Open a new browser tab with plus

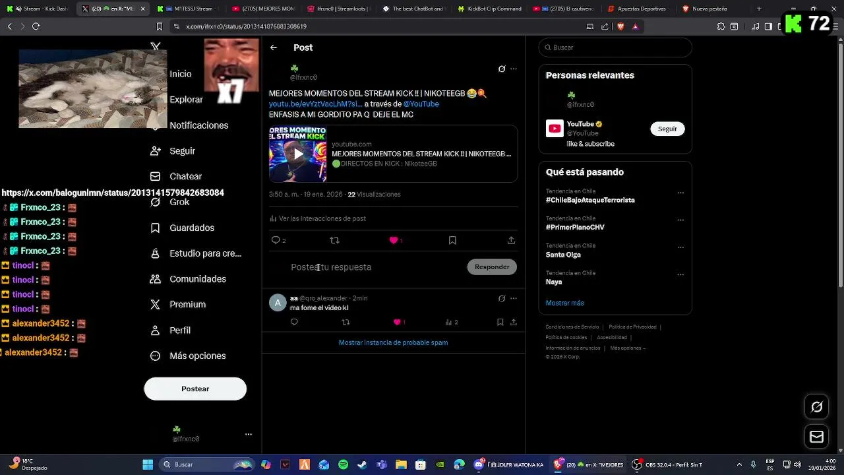pos(759,9)
